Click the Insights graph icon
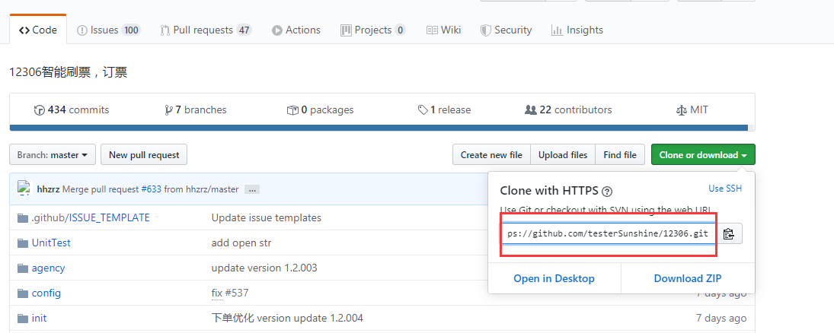 click(x=557, y=30)
